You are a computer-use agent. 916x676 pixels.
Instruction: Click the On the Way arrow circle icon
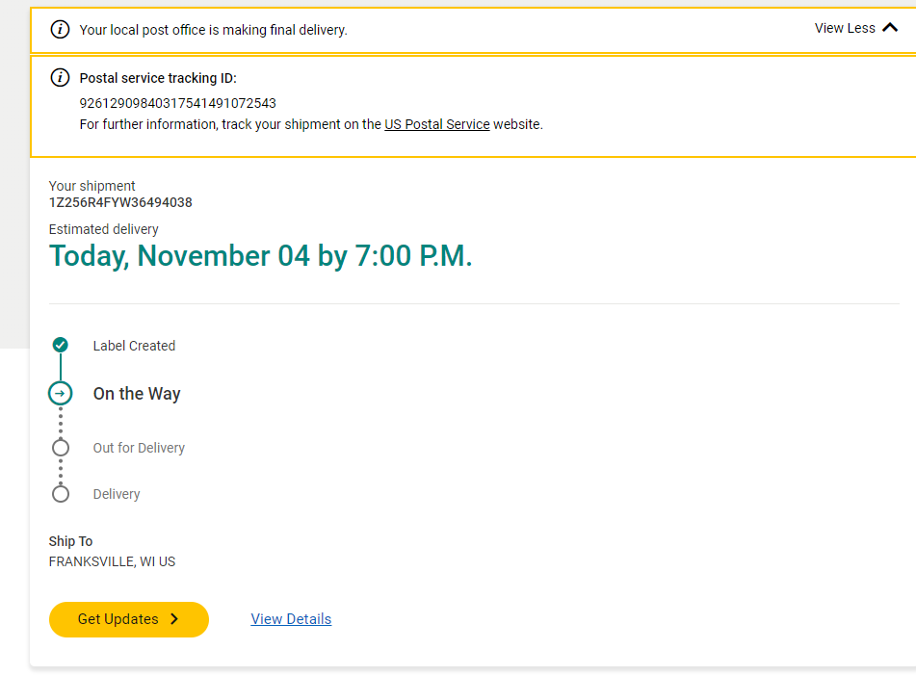pos(61,393)
